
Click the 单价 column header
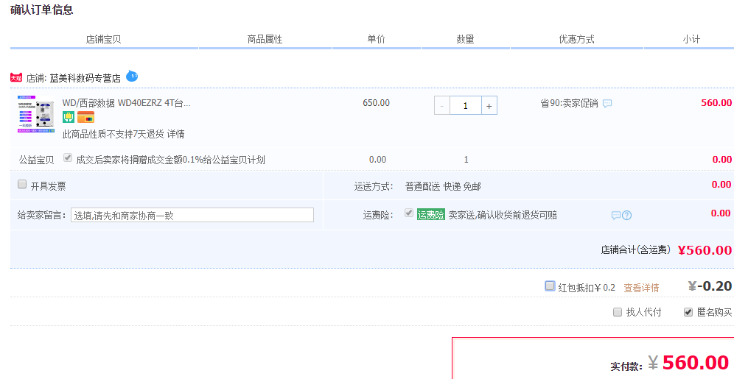(x=377, y=39)
